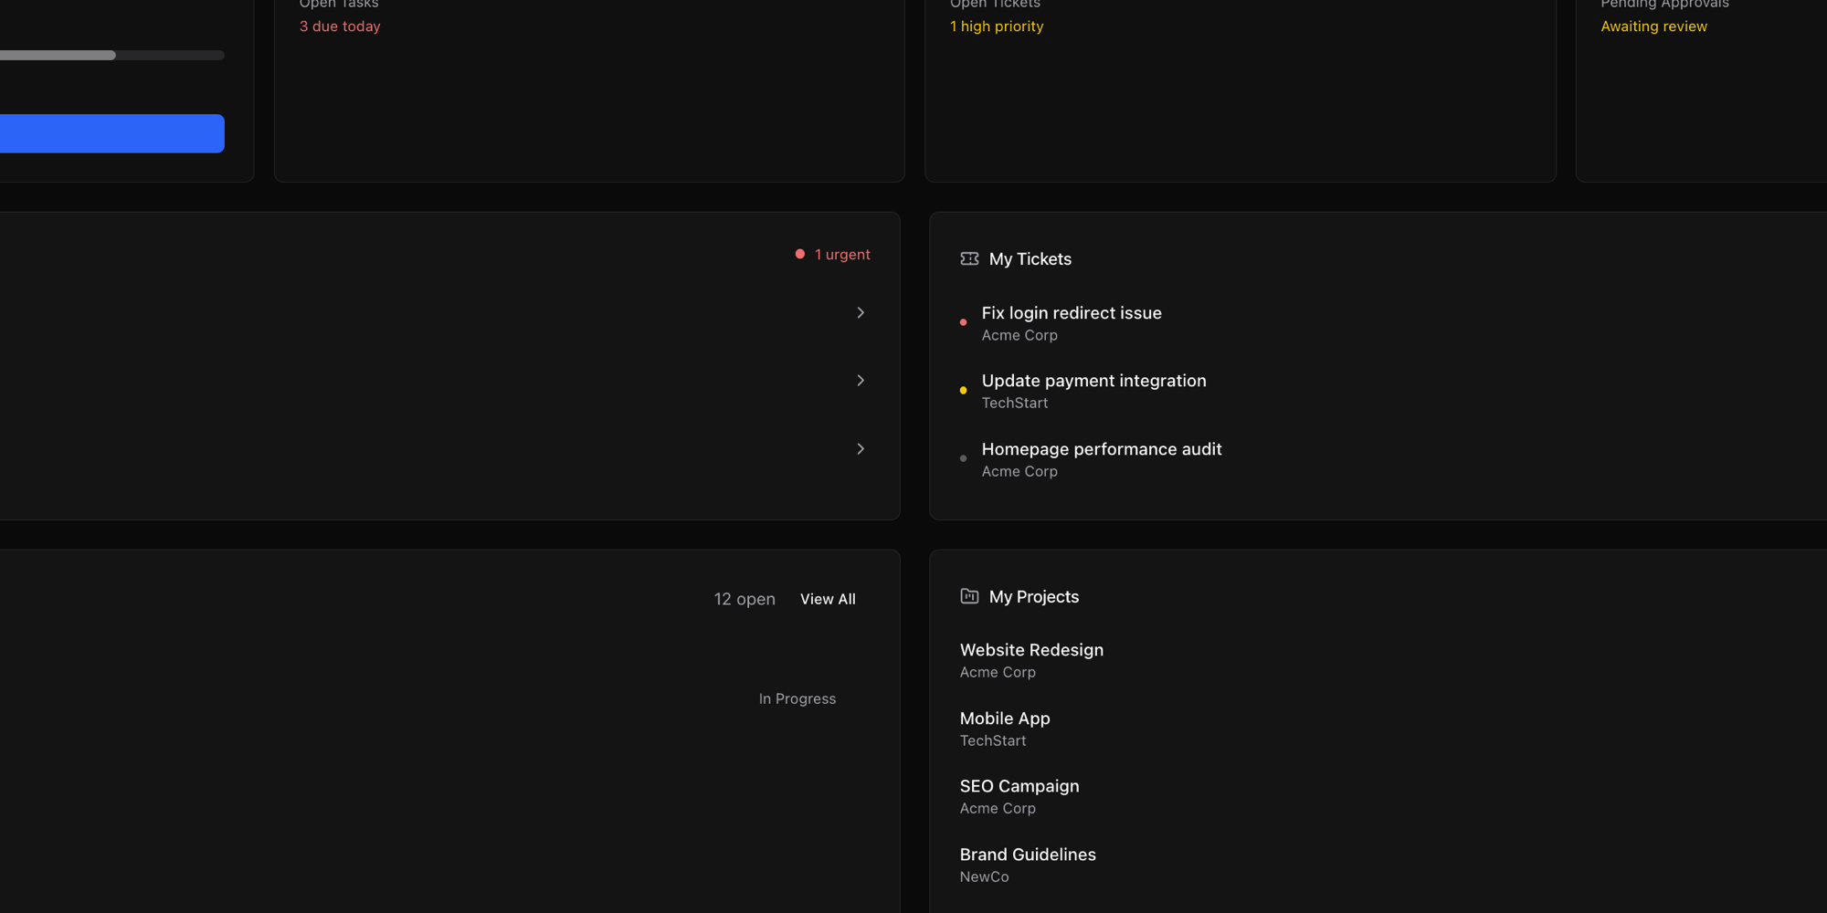Click red priority dot beside Fix login ticket
This screenshot has width=1827, height=913.
[963, 322]
